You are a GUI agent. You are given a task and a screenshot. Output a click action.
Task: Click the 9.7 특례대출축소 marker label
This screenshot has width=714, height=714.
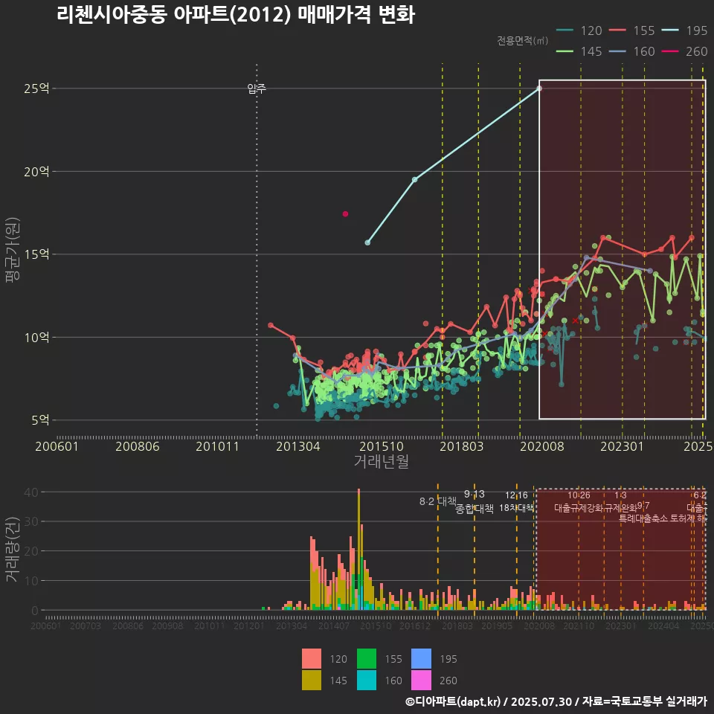[643, 512]
